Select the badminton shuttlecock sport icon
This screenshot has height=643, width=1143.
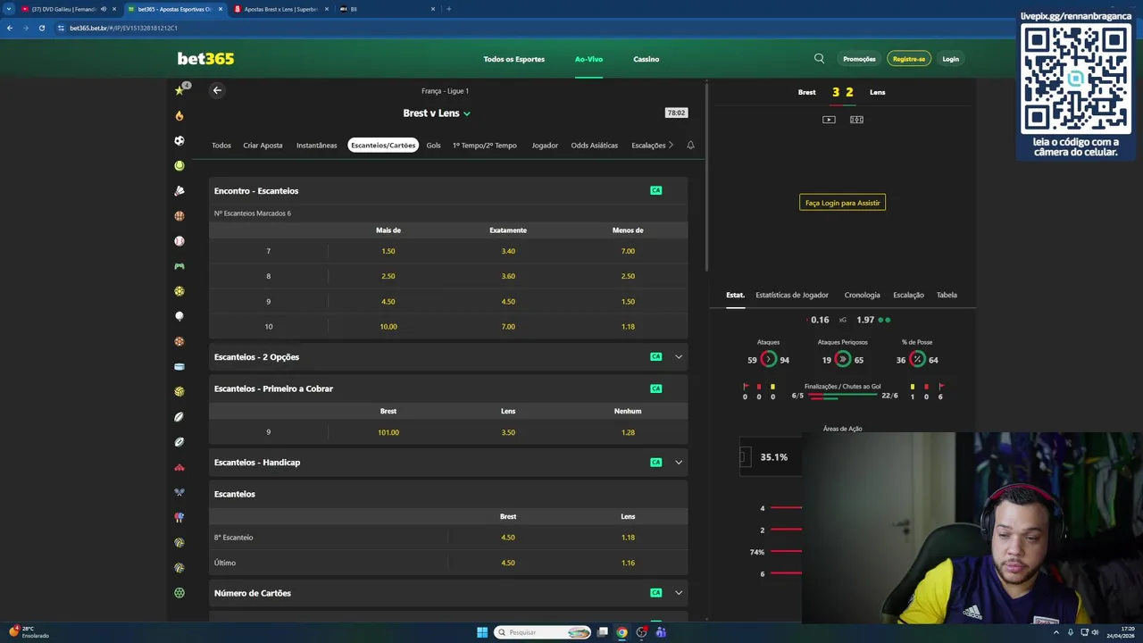(179, 190)
